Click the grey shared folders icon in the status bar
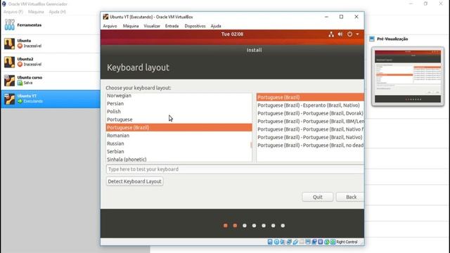Image resolution: width=450 pixels, height=253 pixels. pyautogui.click(x=302, y=242)
